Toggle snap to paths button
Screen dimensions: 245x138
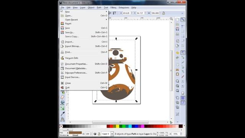click(x=183, y=58)
